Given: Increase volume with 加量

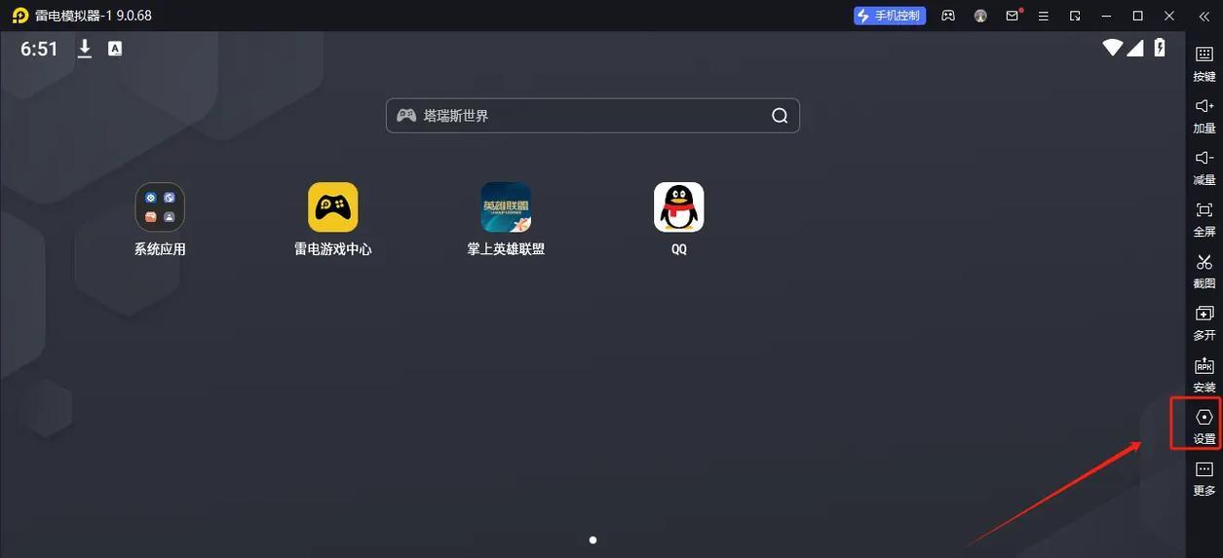Looking at the screenshot, I should (1204, 115).
